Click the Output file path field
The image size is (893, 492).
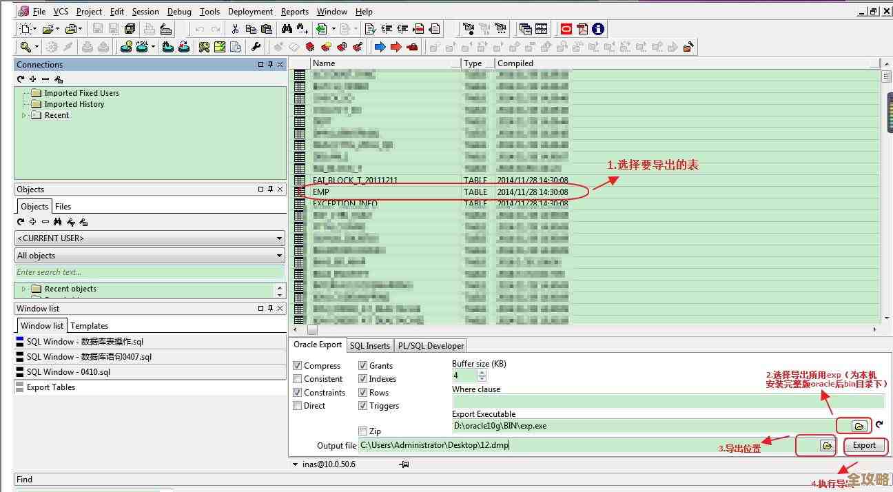[572, 445]
